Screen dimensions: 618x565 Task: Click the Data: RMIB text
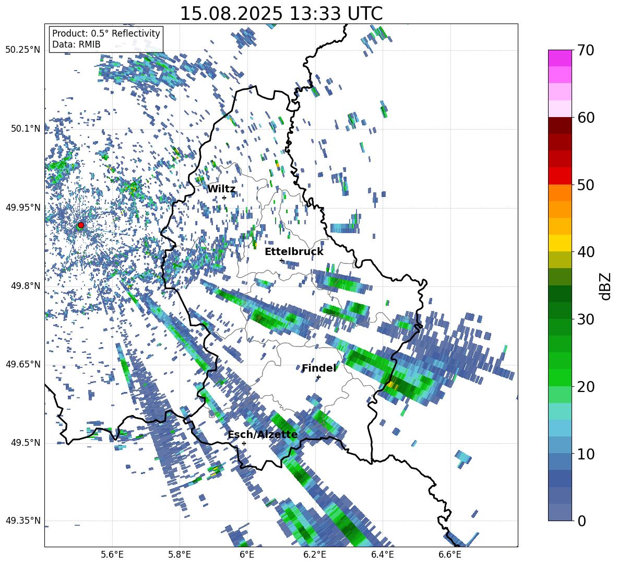click(76, 44)
